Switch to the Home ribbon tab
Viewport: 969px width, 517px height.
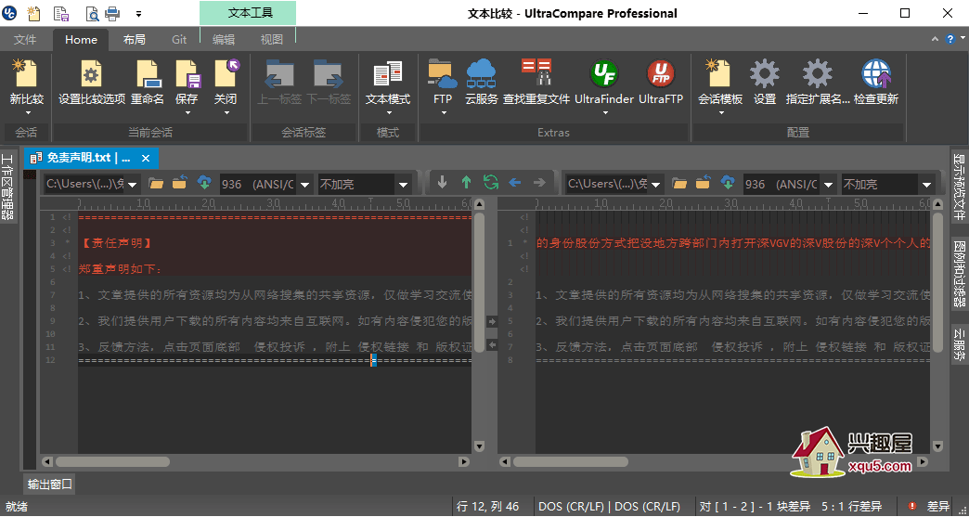81,40
